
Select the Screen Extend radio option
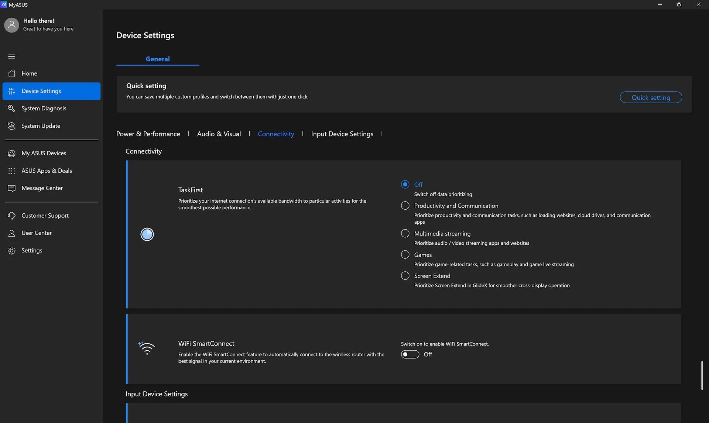[405, 276]
